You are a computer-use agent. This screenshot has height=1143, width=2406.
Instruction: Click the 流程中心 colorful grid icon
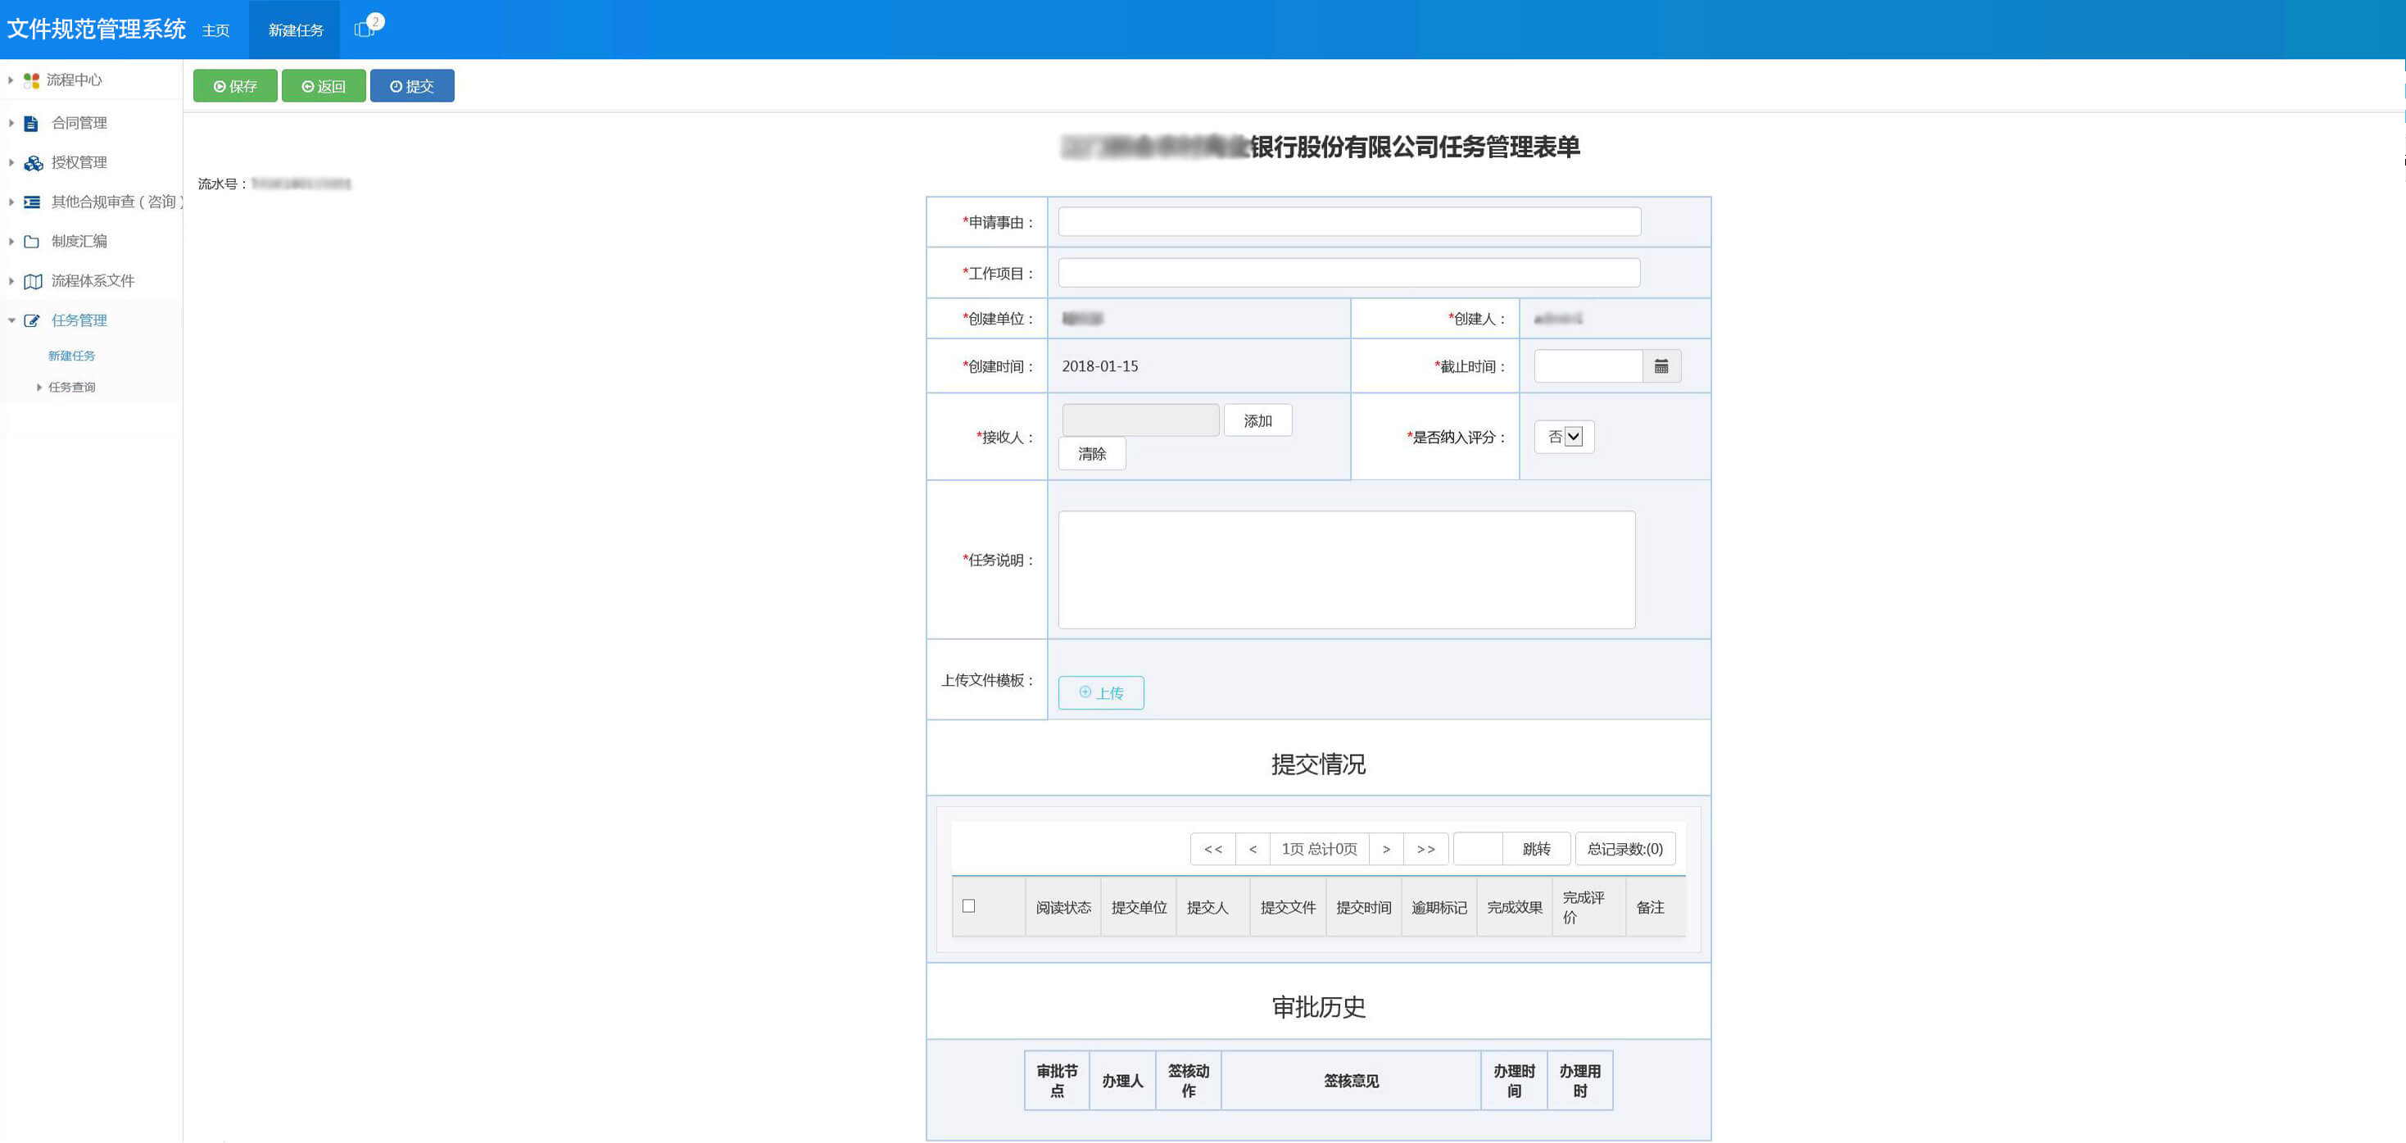[32, 80]
